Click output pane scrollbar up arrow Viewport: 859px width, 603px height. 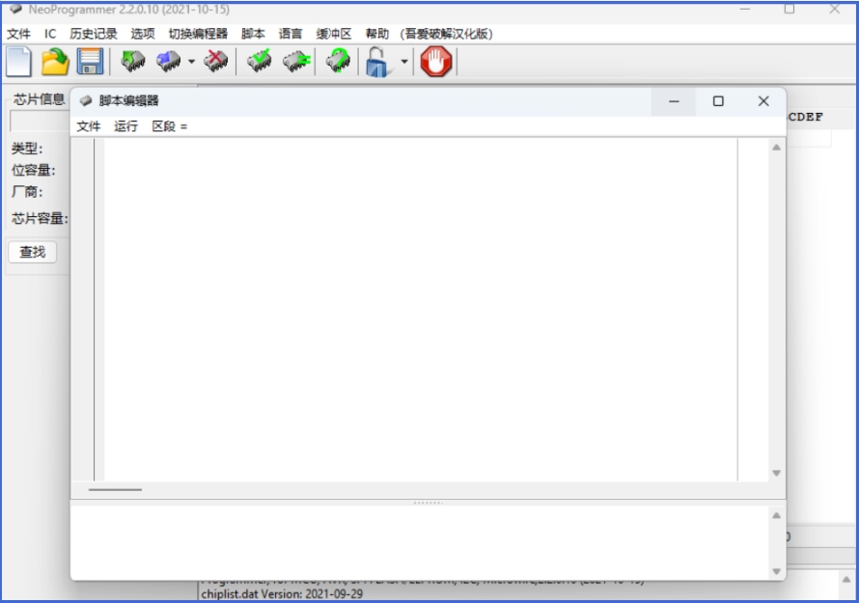[776, 515]
